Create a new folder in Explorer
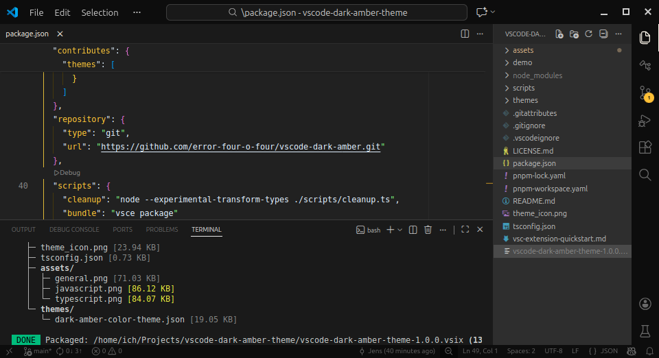This screenshot has width=659, height=358. click(574, 34)
